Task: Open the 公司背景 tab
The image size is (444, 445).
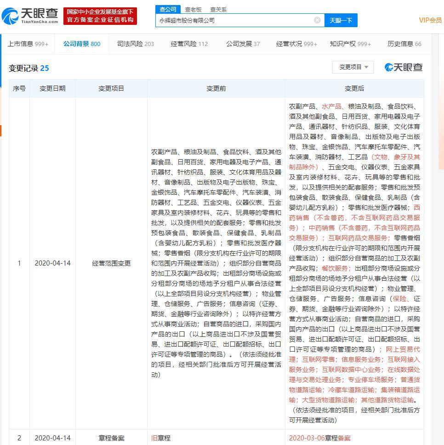Action: coord(82,44)
